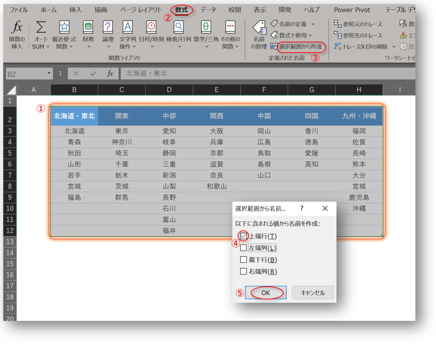
Task: Open the 文字列操作 functions icon
Action: tap(128, 27)
